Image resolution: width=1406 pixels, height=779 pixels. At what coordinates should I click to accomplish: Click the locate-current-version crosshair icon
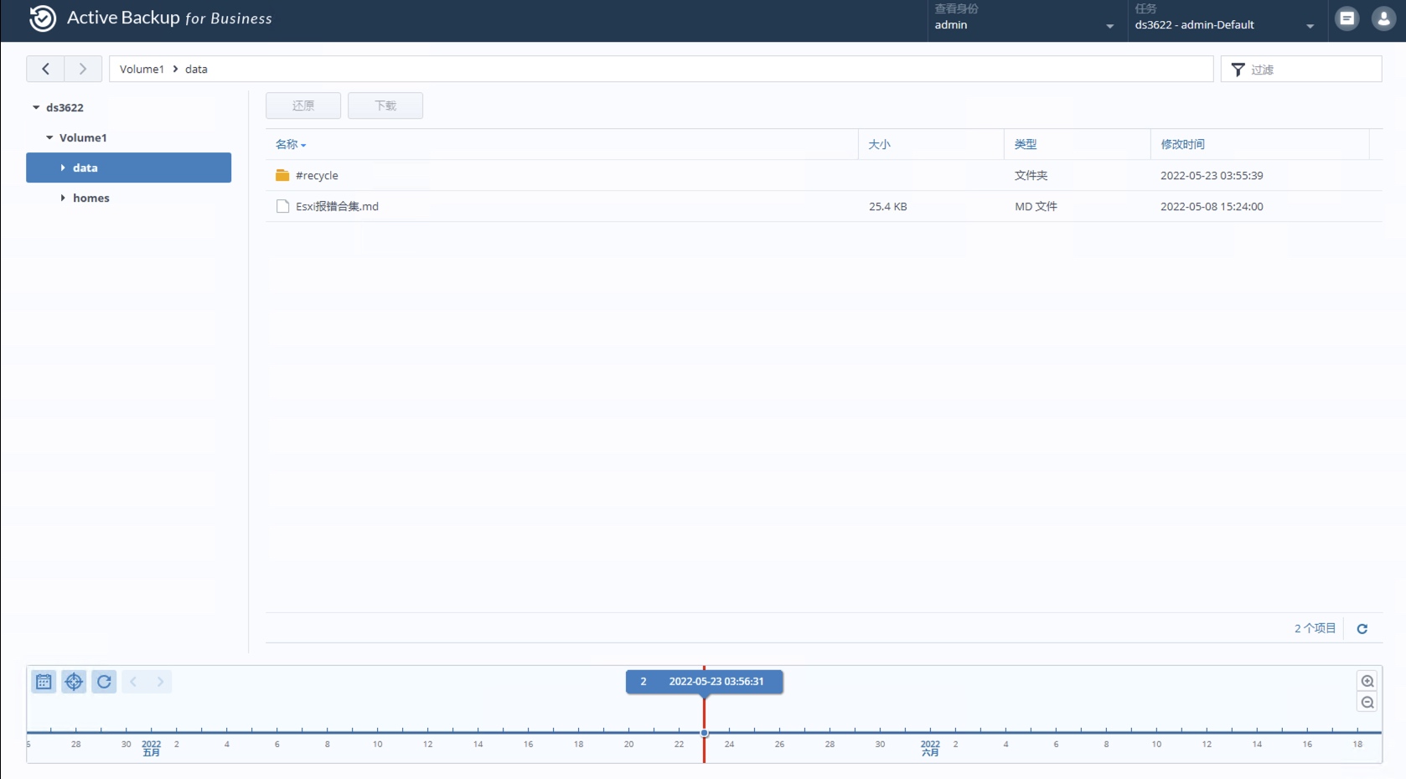click(74, 682)
